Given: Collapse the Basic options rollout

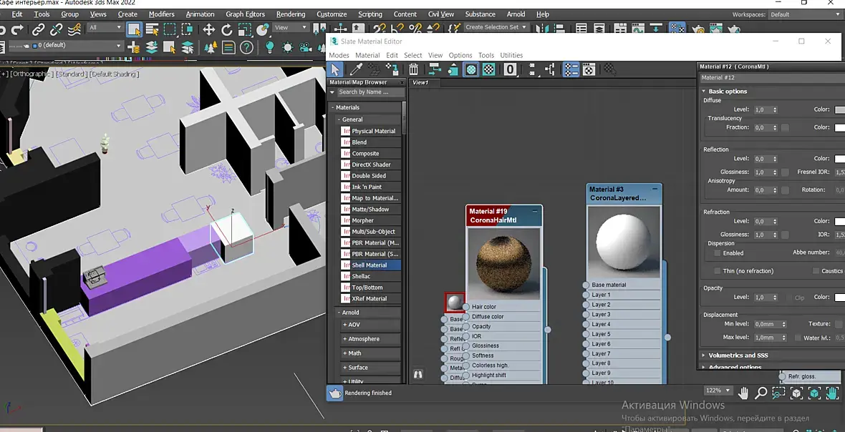Looking at the screenshot, I should click(727, 92).
